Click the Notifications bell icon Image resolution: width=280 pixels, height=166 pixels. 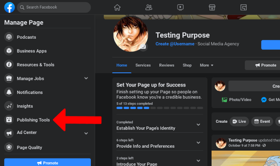(x=9, y=92)
